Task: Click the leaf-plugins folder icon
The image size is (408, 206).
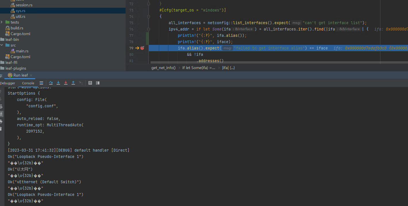Action: coord(2,68)
